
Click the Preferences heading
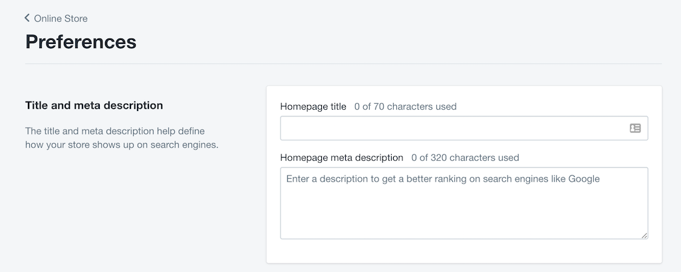(x=80, y=42)
